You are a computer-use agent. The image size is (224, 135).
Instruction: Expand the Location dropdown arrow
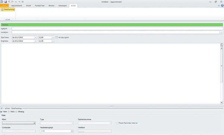click(221, 32)
